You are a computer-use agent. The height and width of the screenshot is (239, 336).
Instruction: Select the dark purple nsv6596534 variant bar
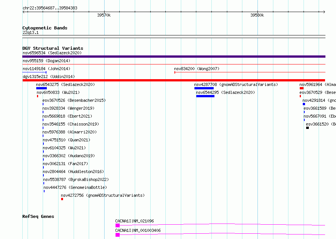pyautogui.click(x=174, y=57)
